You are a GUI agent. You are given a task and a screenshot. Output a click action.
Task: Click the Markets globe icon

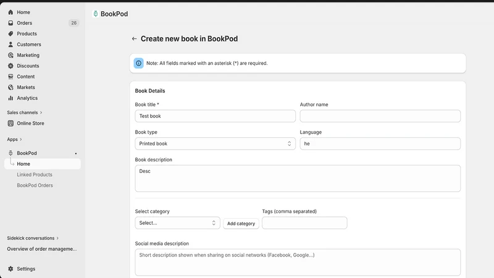pos(10,87)
